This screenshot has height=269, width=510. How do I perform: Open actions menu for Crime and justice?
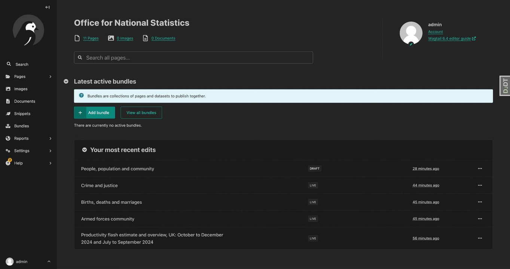(480, 185)
